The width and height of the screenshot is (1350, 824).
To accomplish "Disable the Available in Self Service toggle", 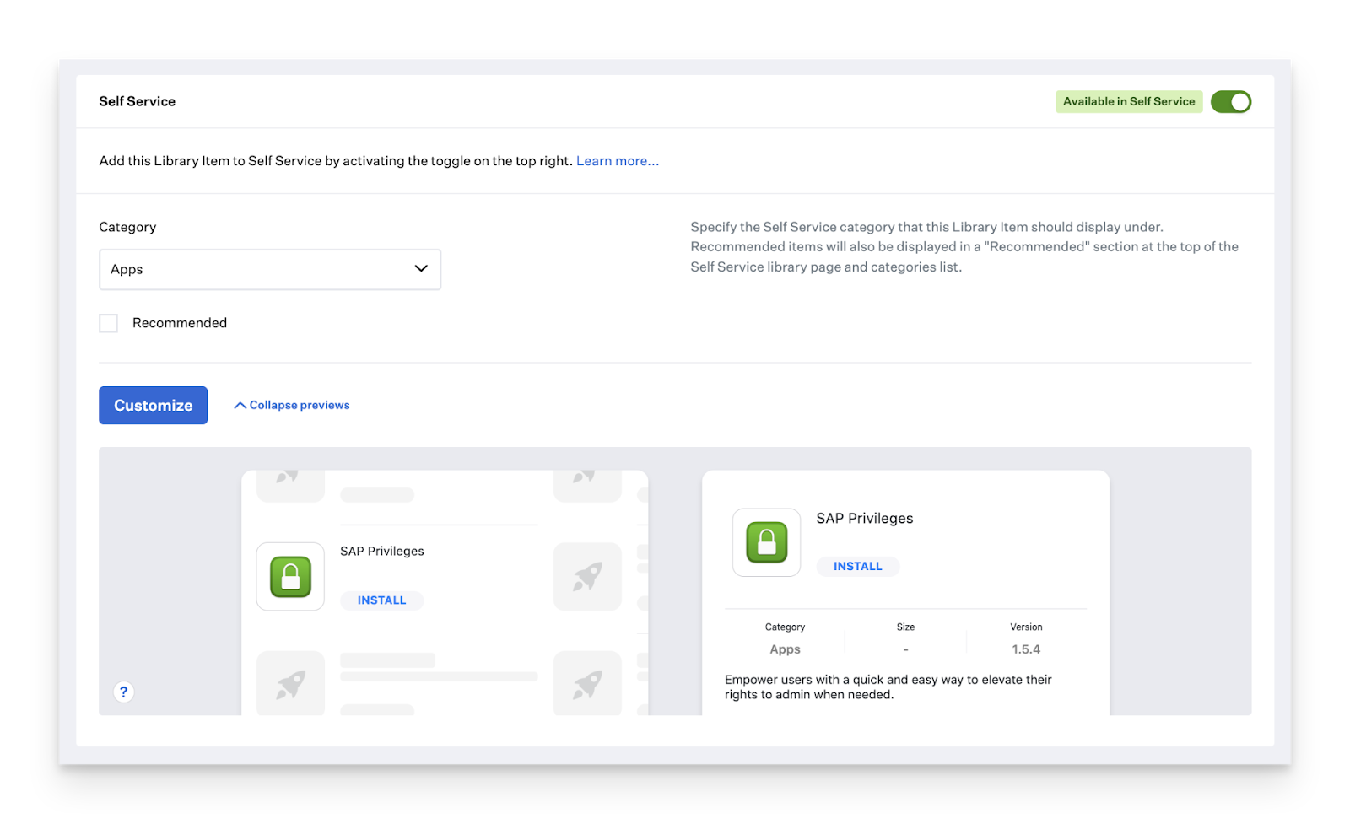I will point(1230,102).
